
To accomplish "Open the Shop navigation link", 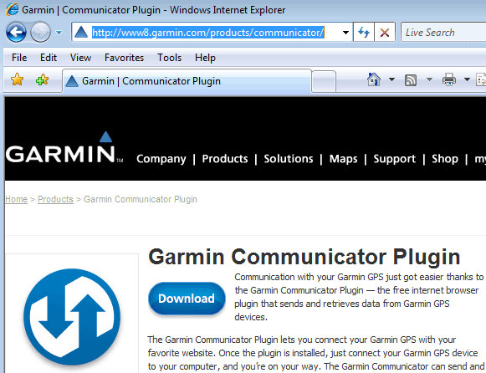I will 445,159.
